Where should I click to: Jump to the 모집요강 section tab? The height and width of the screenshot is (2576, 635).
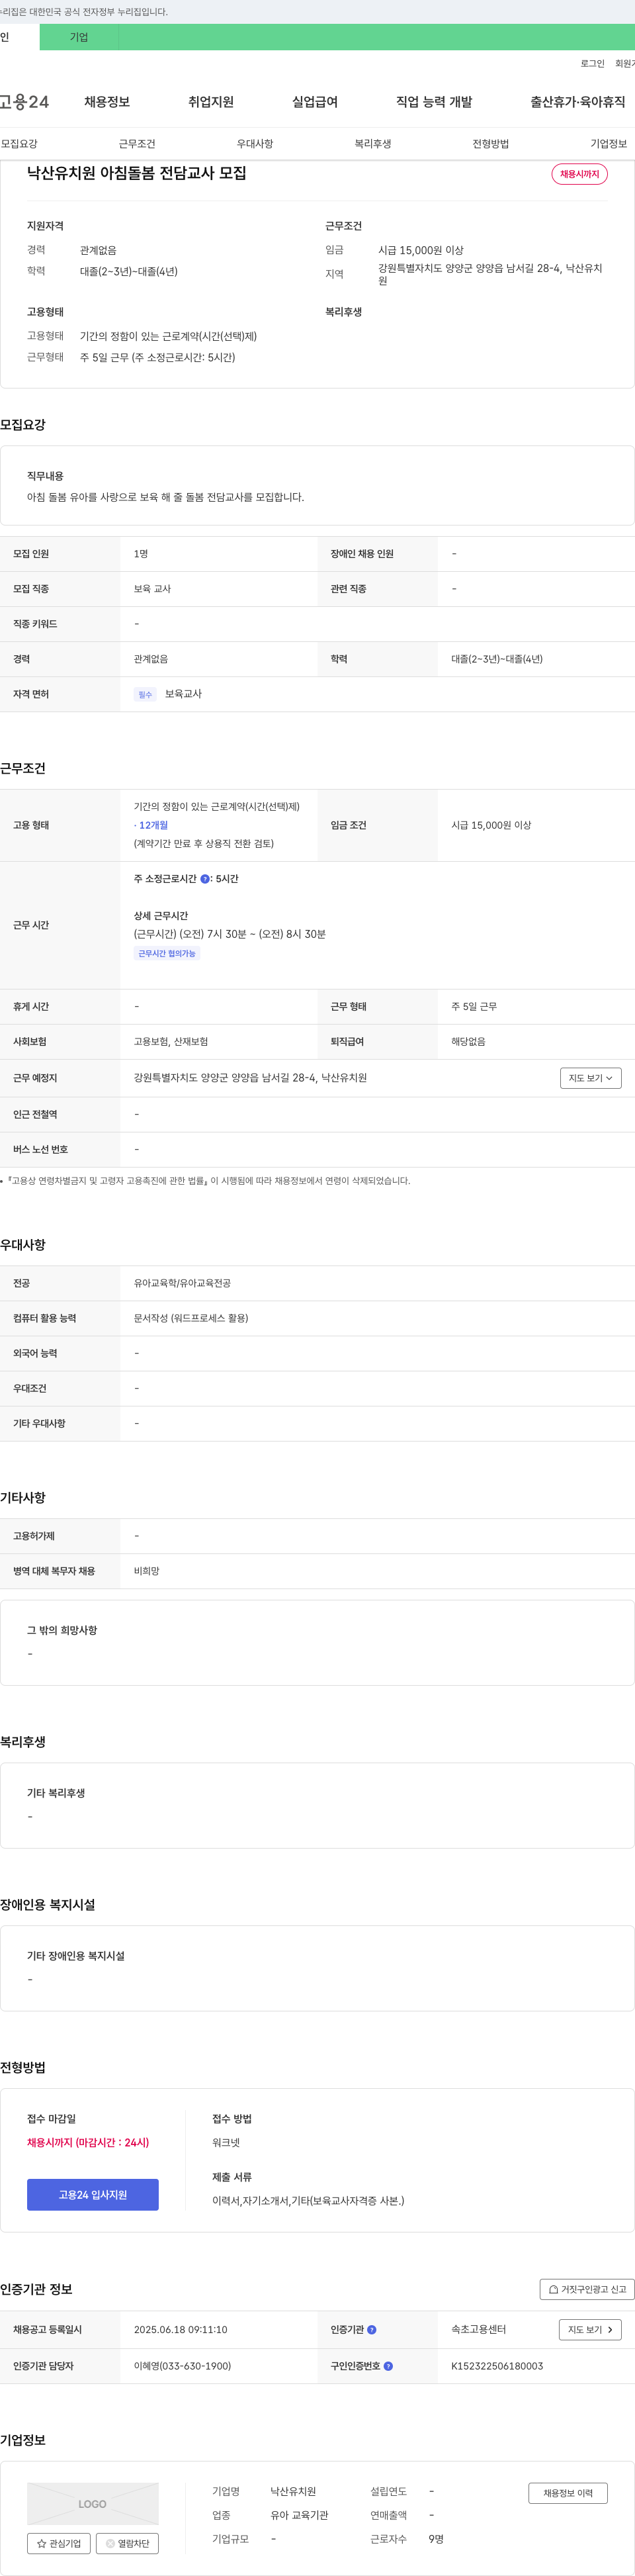click(19, 144)
